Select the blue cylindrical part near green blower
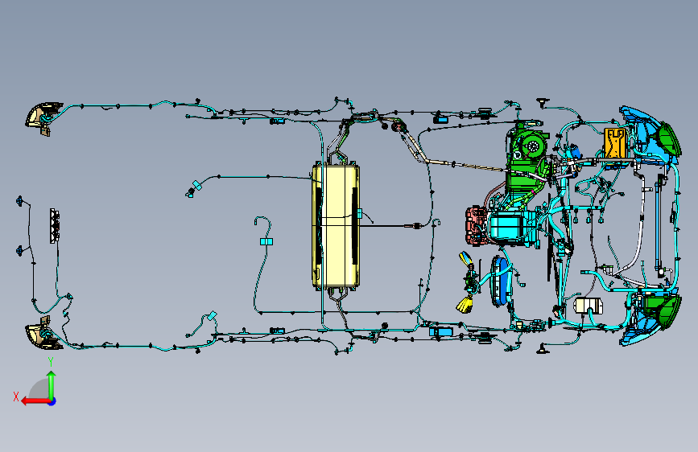 click(x=575, y=153)
